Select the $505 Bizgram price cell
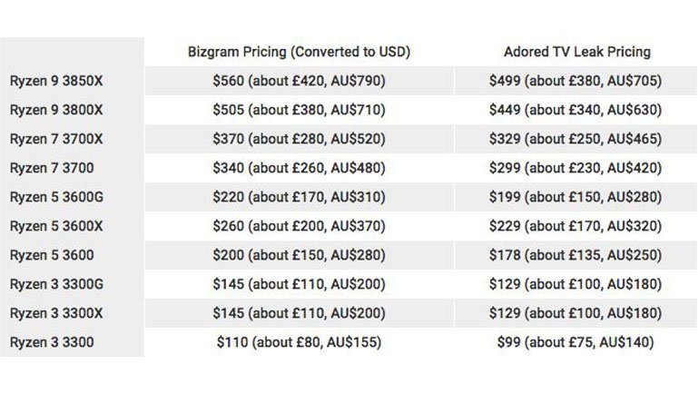Image resolution: width=699 pixels, height=394 pixels. pyautogui.click(x=299, y=110)
